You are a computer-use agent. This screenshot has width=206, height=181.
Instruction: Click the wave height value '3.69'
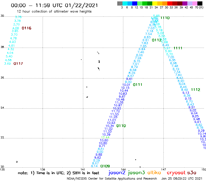tap(8, 63)
